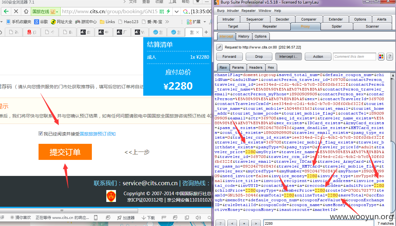Click the Forward button

[x=229, y=56]
